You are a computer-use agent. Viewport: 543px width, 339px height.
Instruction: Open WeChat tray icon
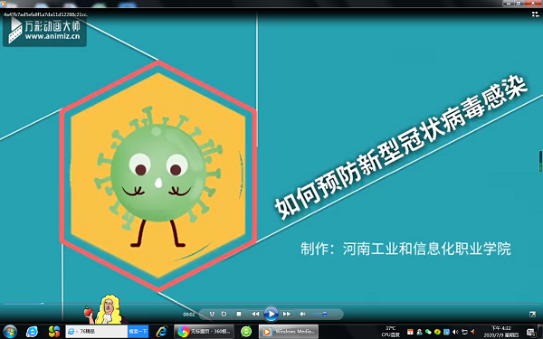click(x=428, y=332)
